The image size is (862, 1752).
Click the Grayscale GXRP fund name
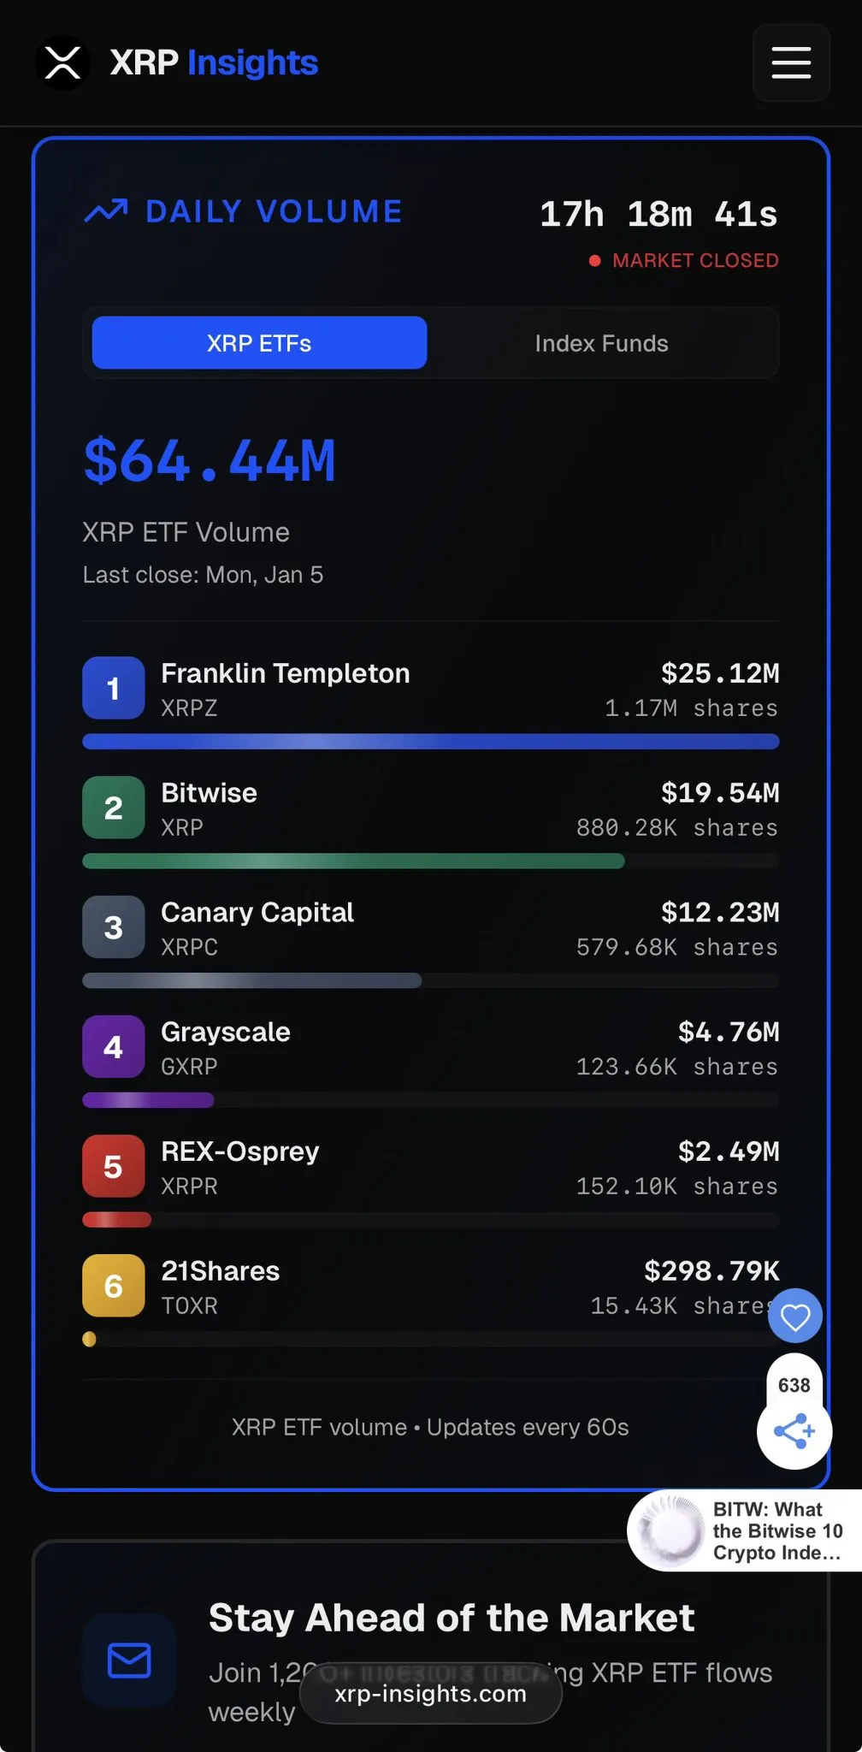[226, 1033]
